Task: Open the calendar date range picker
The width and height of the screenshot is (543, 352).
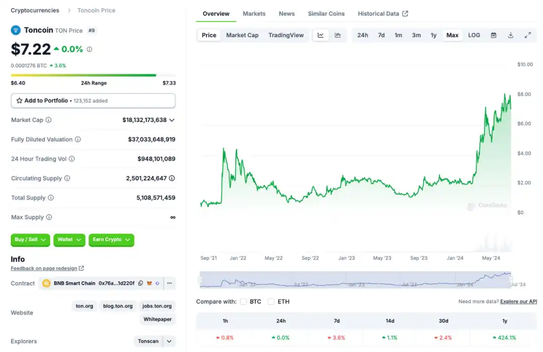Action: coord(494,35)
